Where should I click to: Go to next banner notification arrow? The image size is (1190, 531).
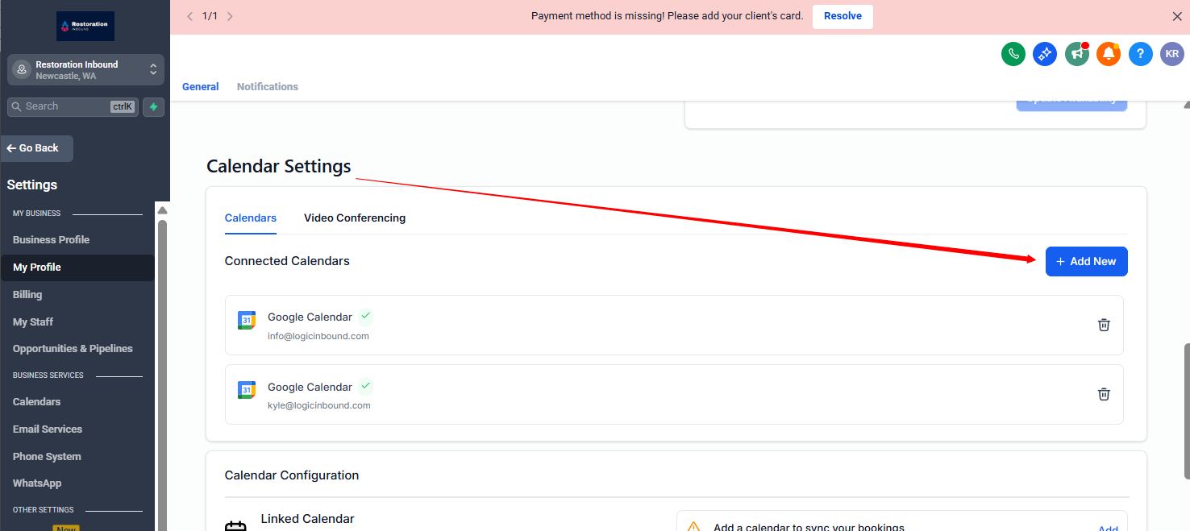[x=230, y=16]
